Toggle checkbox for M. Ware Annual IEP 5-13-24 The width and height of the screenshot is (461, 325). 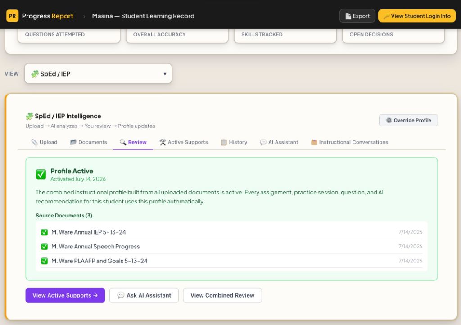[45, 232]
